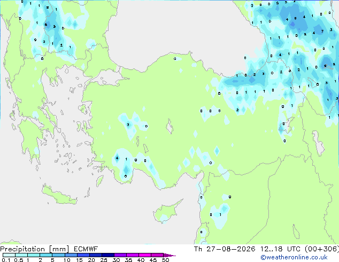Click the island of Crete on map
This screenshot has height=262, width=339.
click(59, 195)
